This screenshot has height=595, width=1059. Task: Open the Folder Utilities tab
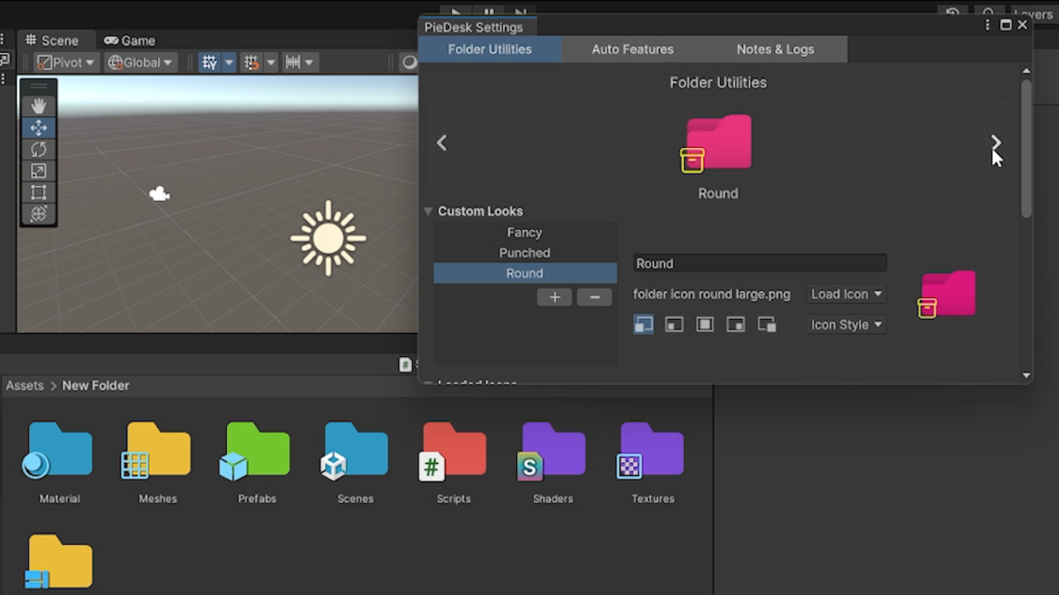click(x=490, y=49)
